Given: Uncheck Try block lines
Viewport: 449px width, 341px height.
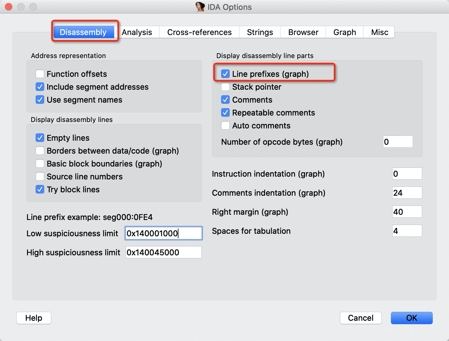Looking at the screenshot, I should [x=40, y=190].
